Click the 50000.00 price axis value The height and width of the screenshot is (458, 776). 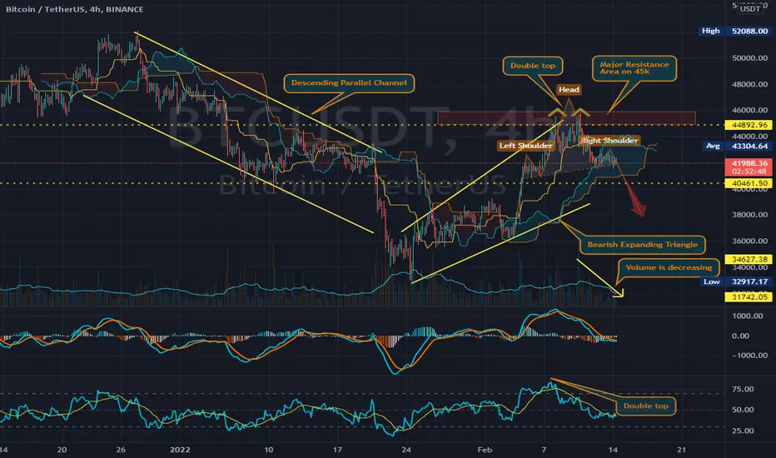[x=749, y=58]
